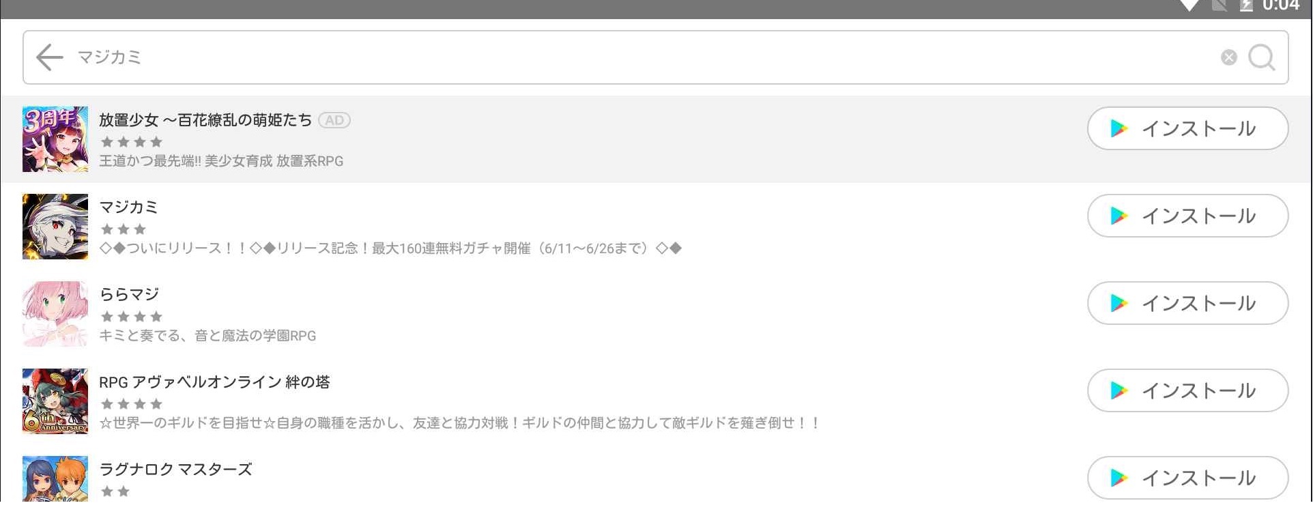1313x516 pixels.
Task: Open the マジカミ title link
Action: [x=128, y=207]
